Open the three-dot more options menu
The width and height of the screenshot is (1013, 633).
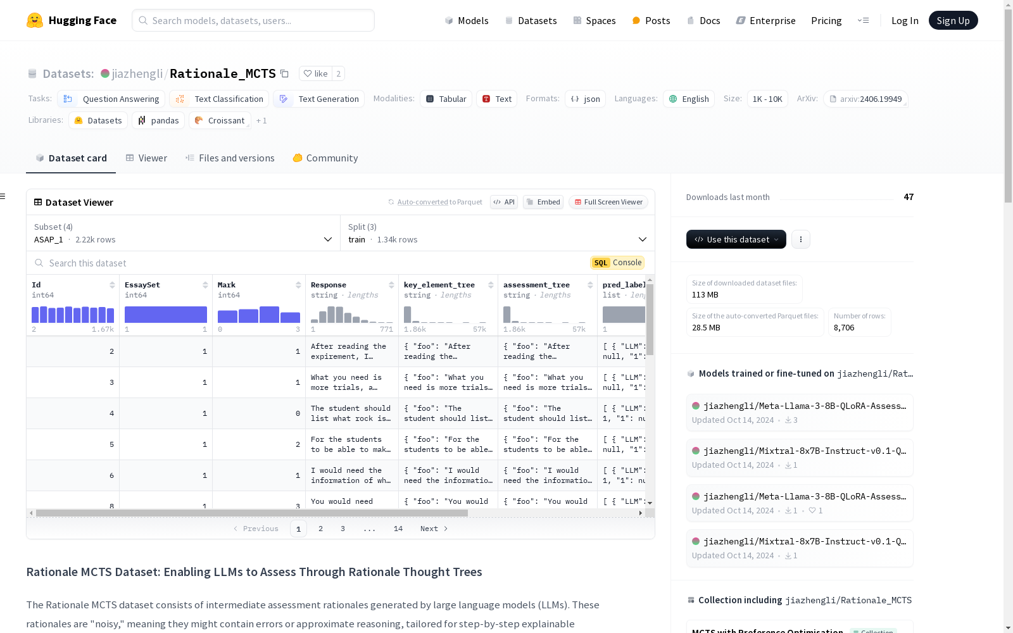point(801,239)
